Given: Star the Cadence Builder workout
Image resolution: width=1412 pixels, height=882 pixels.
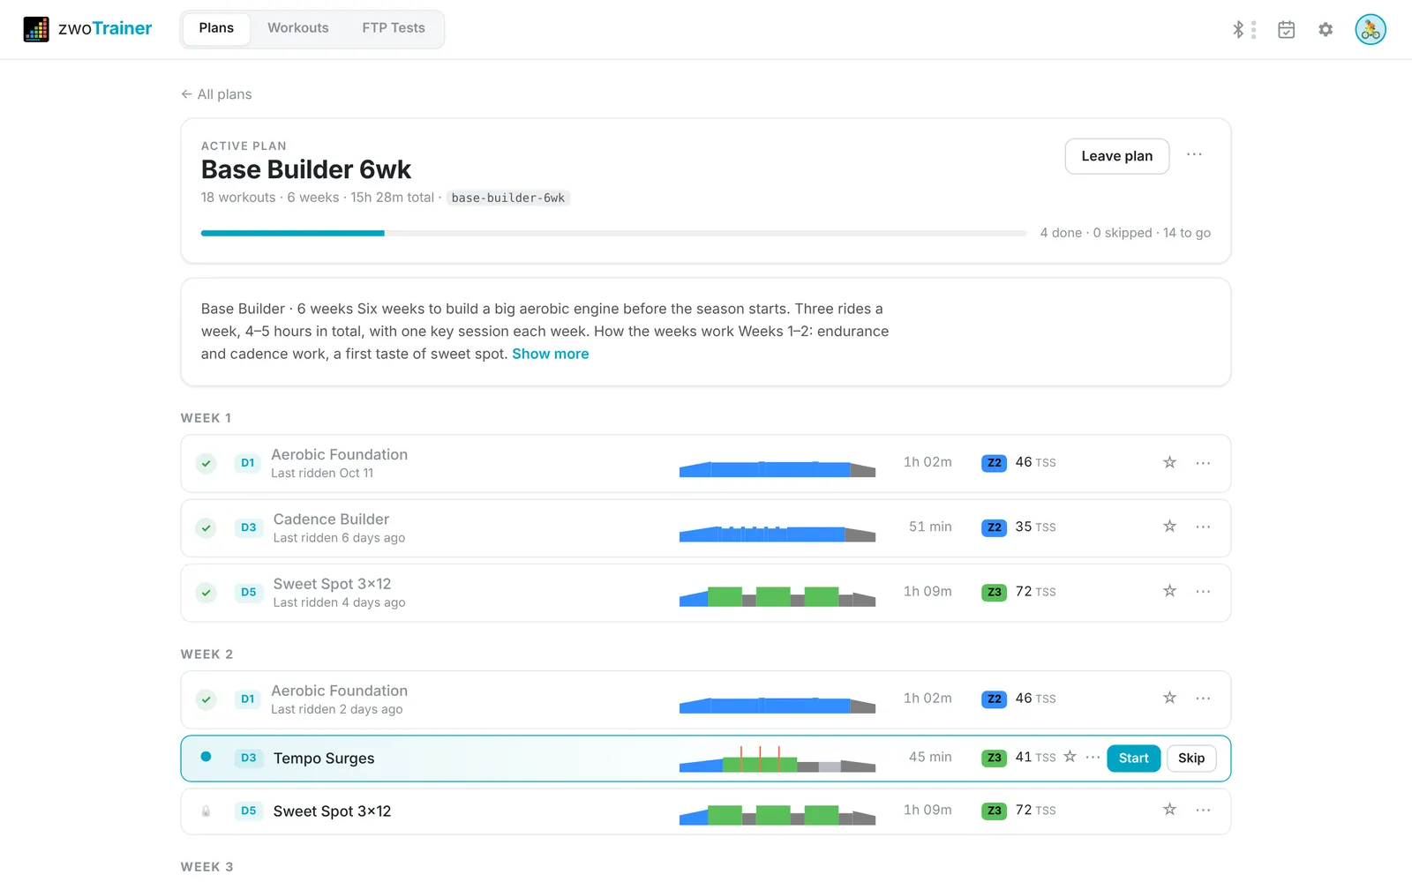Looking at the screenshot, I should pos(1169,527).
